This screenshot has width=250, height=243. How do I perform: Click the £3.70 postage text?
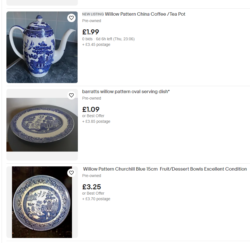pos(96,199)
